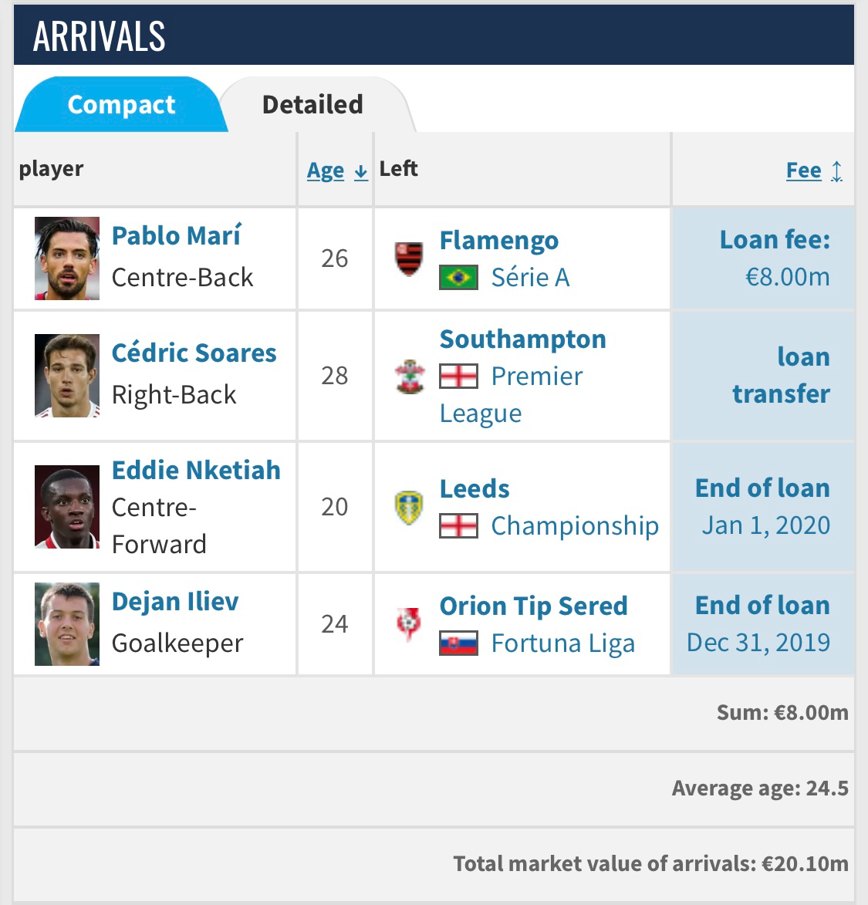Click the Orion Tip Sered crest icon
Image resolution: width=868 pixels, height=905 pixels.
pyautogui.click(x=409, y=624)
